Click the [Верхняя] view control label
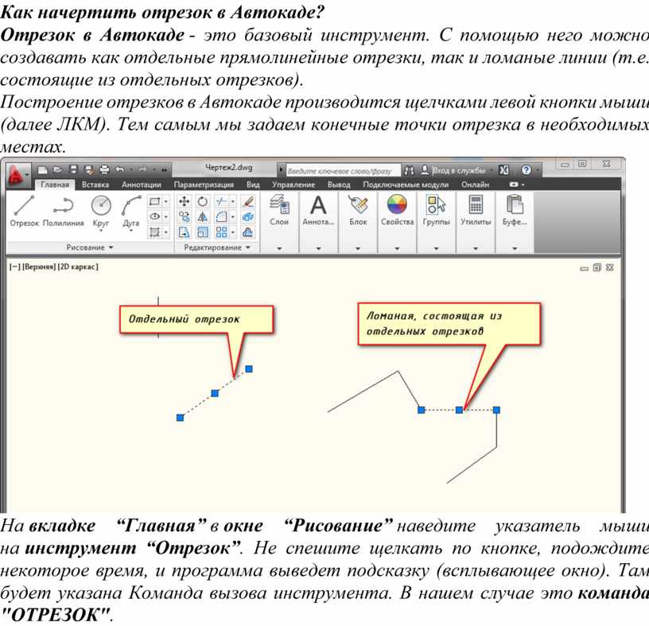The image size is (649, 626). tap(39, 267)
